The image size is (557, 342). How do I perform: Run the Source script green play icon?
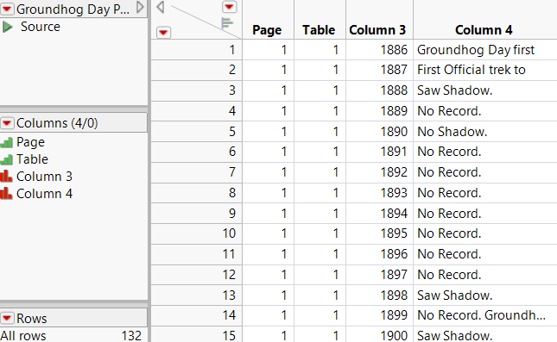coord(7,27)
